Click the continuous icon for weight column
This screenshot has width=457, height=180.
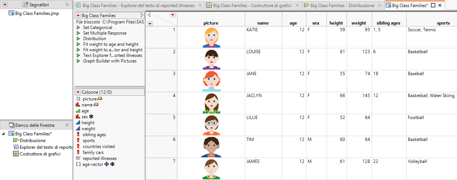coord(78,129)
